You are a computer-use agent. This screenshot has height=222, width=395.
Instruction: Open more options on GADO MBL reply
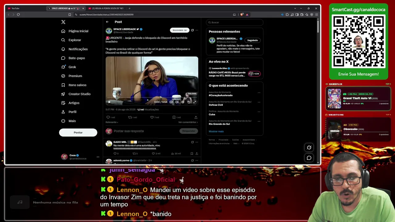click(197, 142)
